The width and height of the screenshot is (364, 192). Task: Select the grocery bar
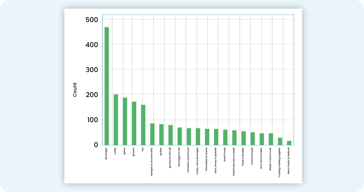[134, 124]
